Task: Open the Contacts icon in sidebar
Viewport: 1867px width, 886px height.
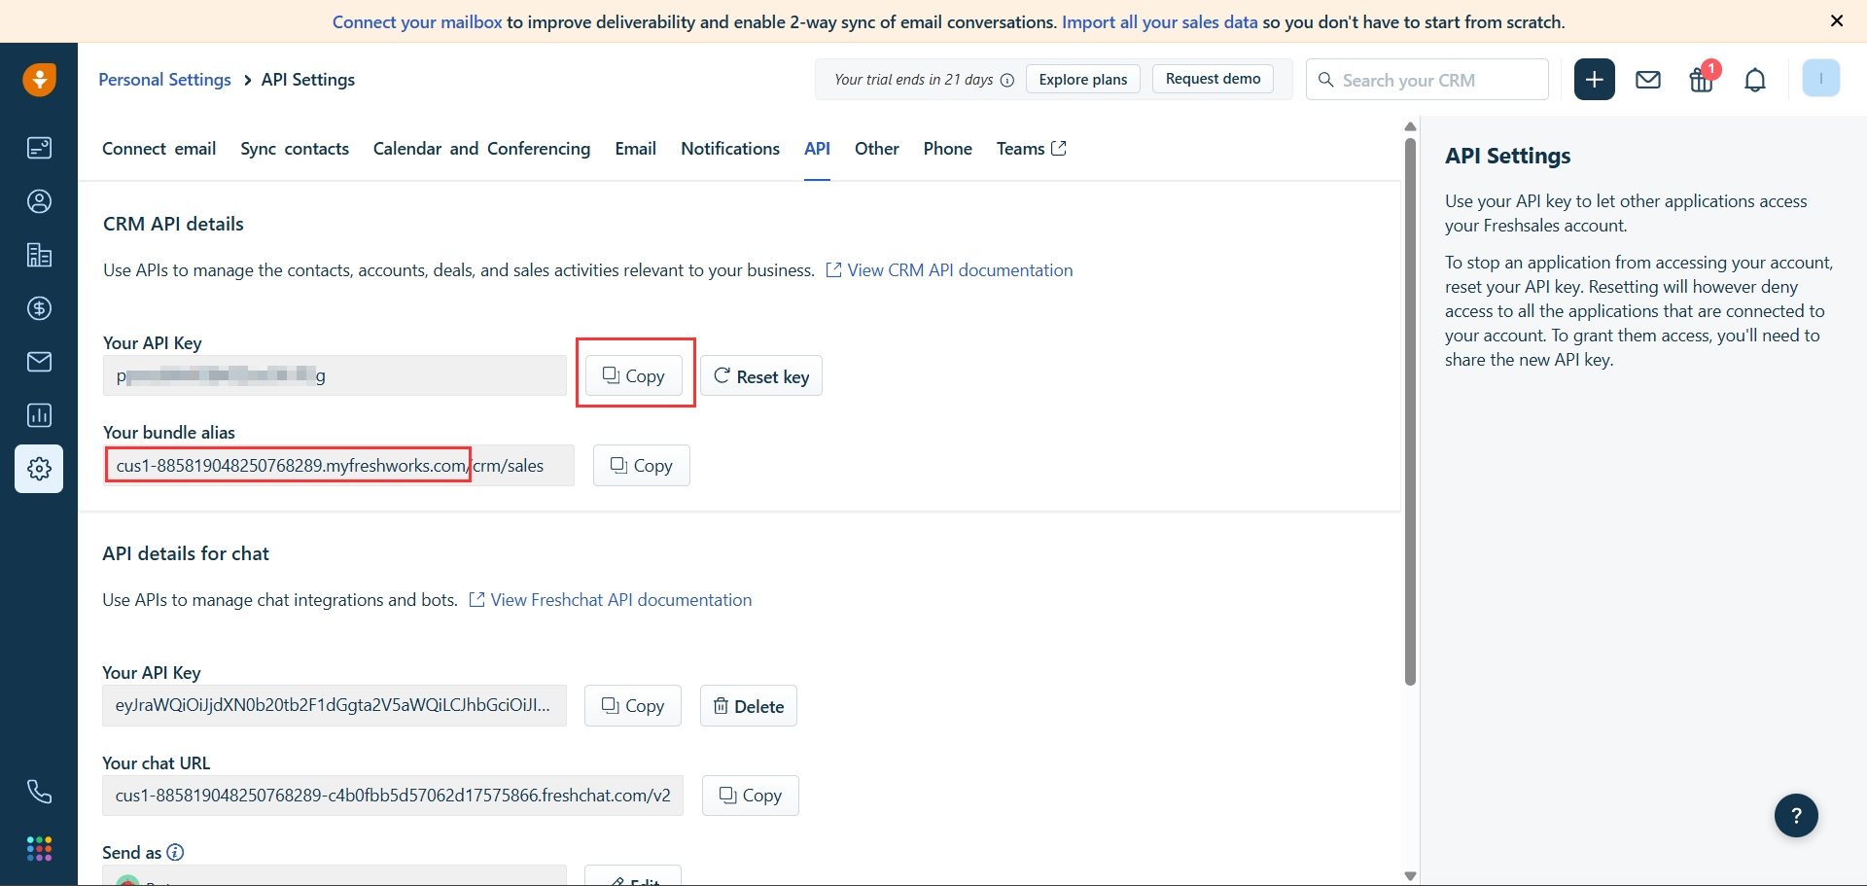Action: click(39, 201)
